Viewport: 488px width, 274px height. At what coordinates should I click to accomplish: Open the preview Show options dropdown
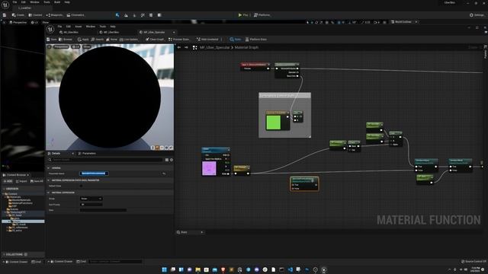click(87, 47)
